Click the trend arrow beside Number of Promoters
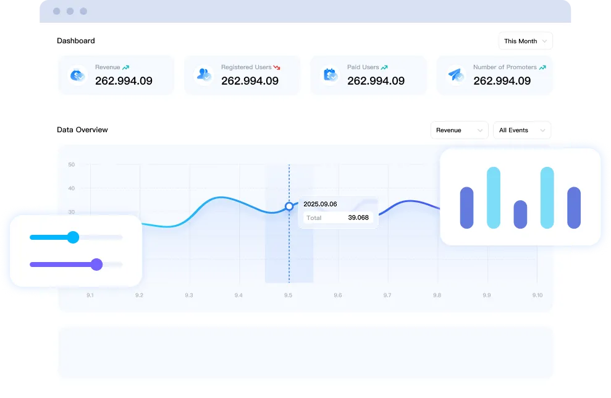Screen dimensions: 611x398 pyautogui.click(x=542, y=67)
